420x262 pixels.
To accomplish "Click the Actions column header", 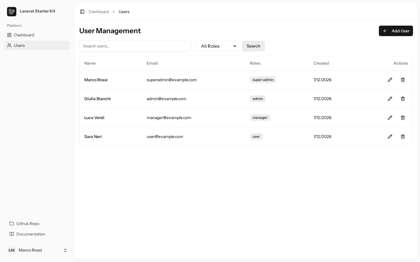I will 401,63.
